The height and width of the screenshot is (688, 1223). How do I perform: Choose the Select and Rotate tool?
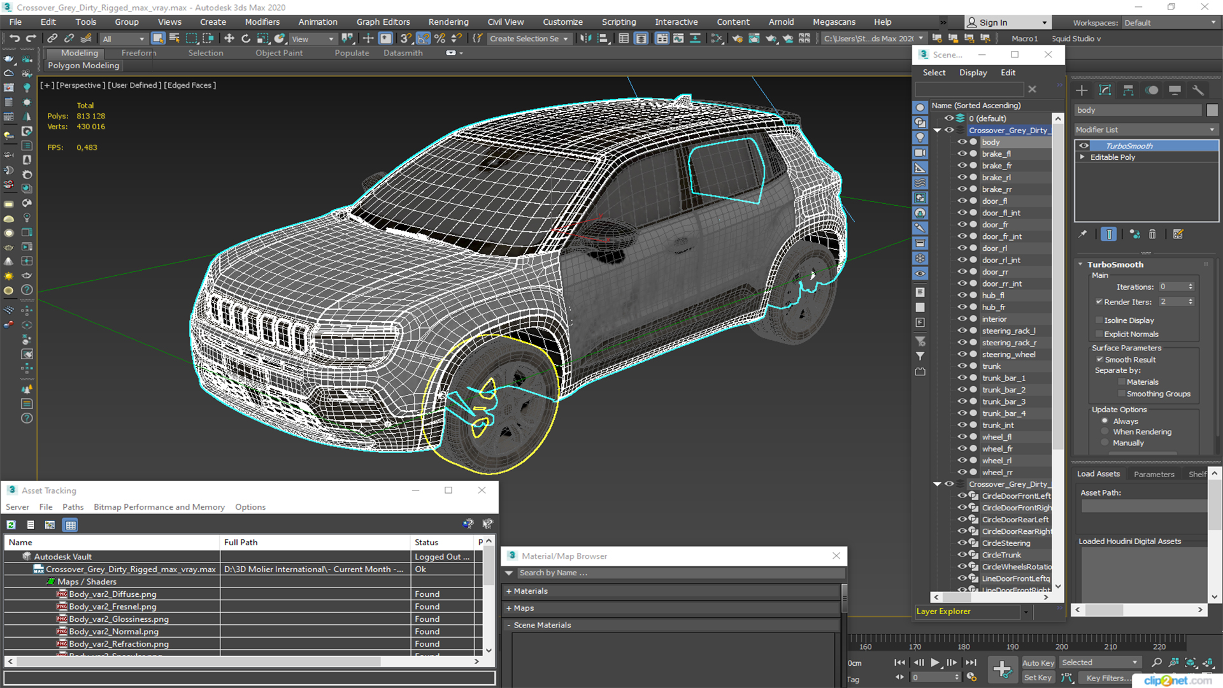click(x=246, y=39)
